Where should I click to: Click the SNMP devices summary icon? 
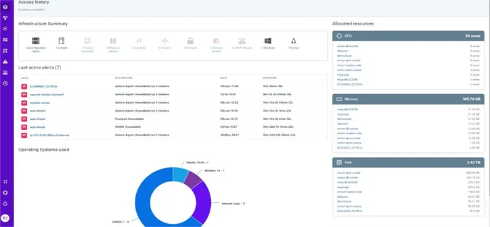click(x=242, y=41)
